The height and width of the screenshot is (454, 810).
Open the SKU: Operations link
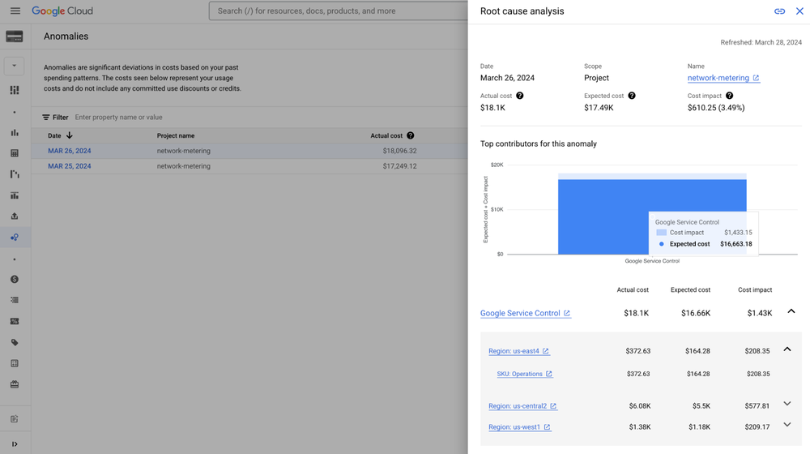525,374
